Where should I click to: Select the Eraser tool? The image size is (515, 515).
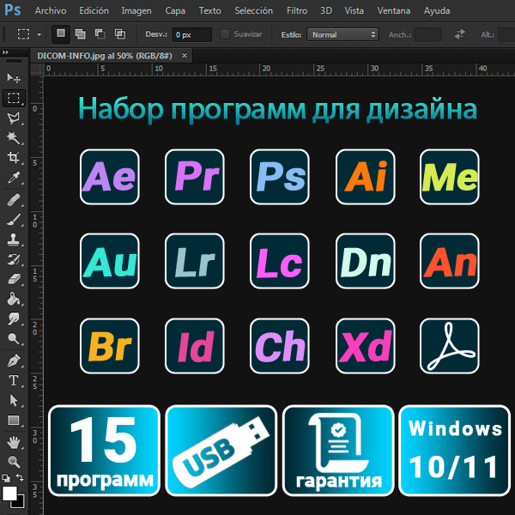[x=14, y=279]
